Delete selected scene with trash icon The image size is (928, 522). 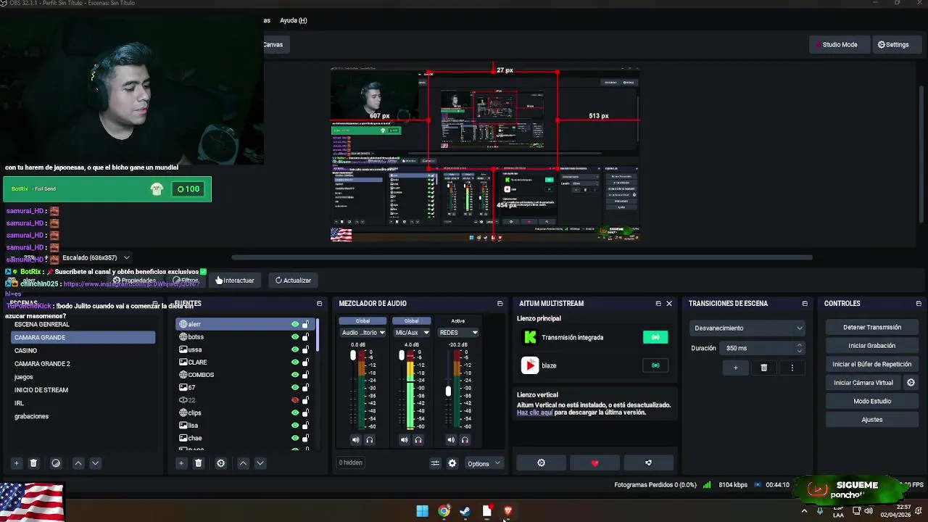33,463
